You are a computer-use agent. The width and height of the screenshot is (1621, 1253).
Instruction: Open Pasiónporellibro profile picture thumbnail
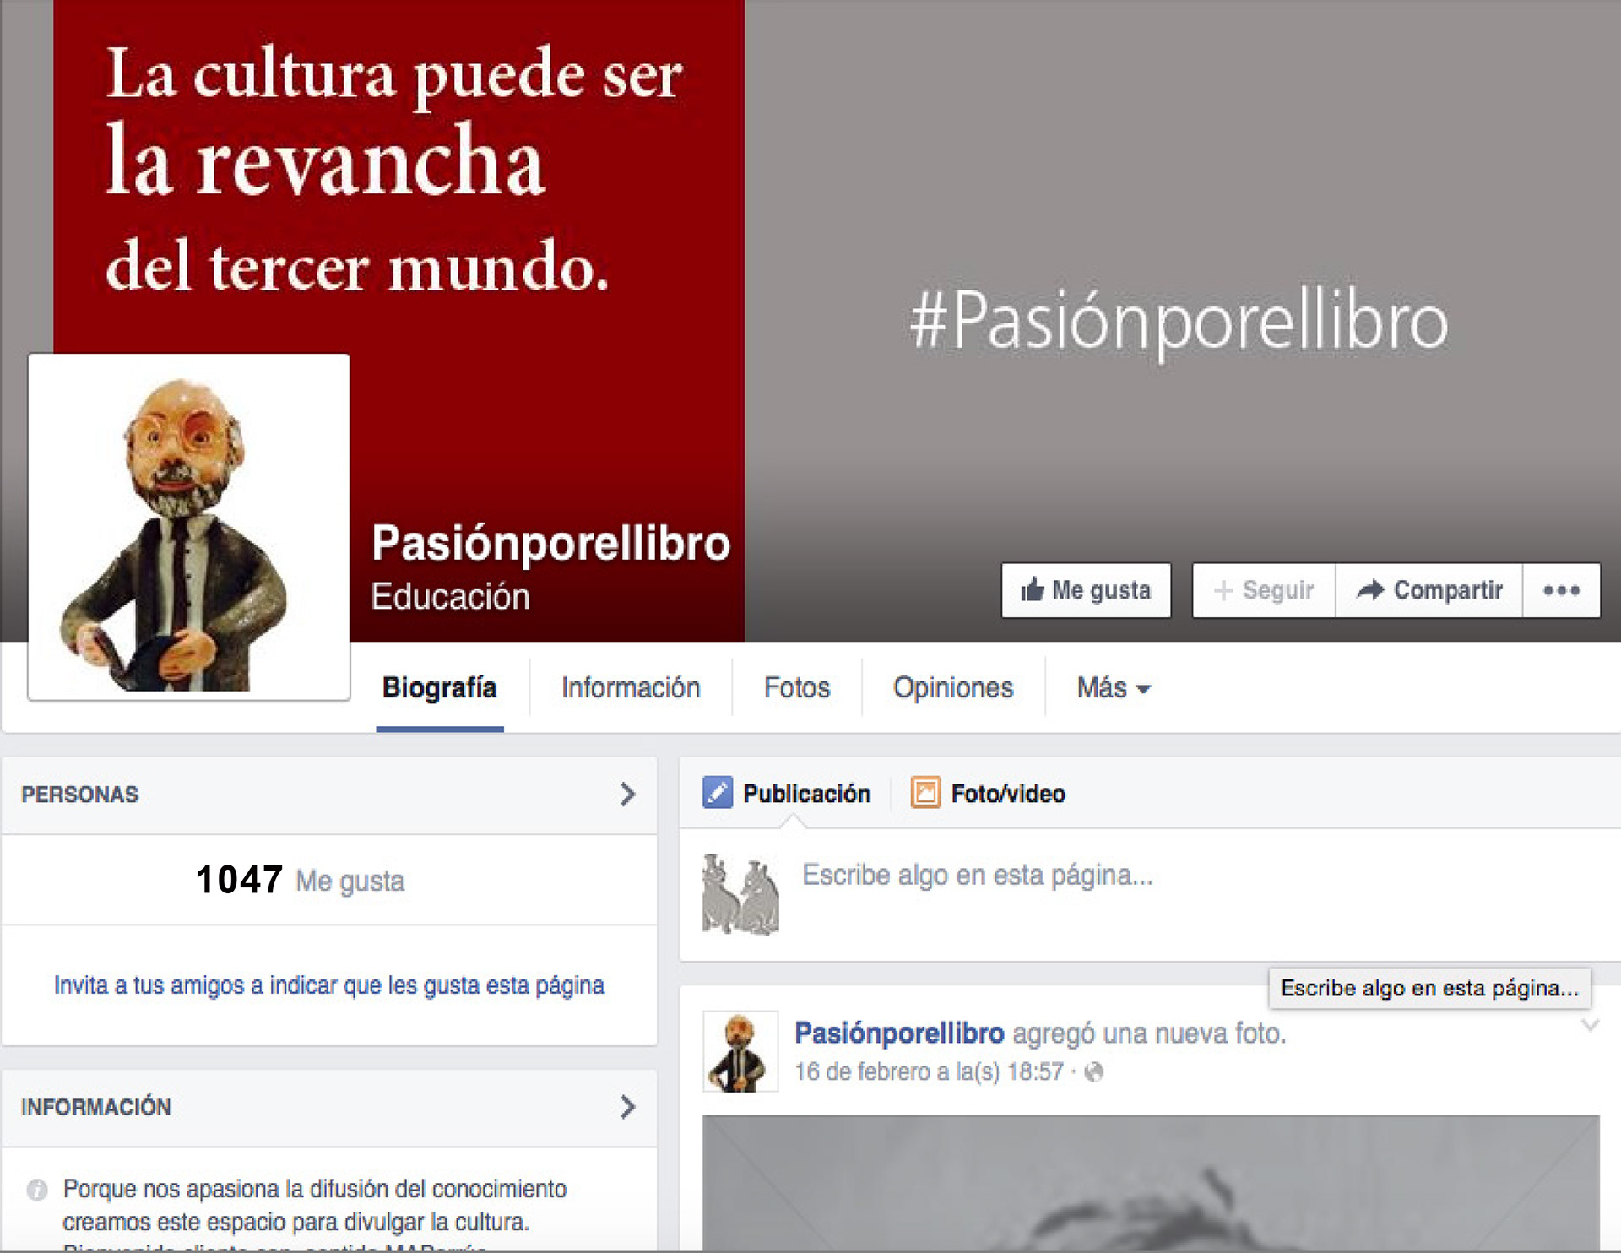pos(189,528)
